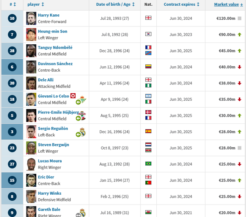Sort by Contract expires column

tap(182, 5)
